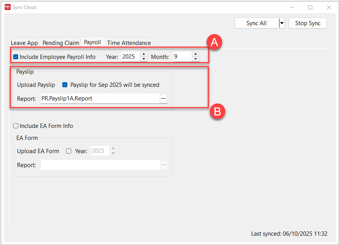339x245 pixels.
Task: Select the PR.Payslip1A.Report text field
Action: (99, 98)
